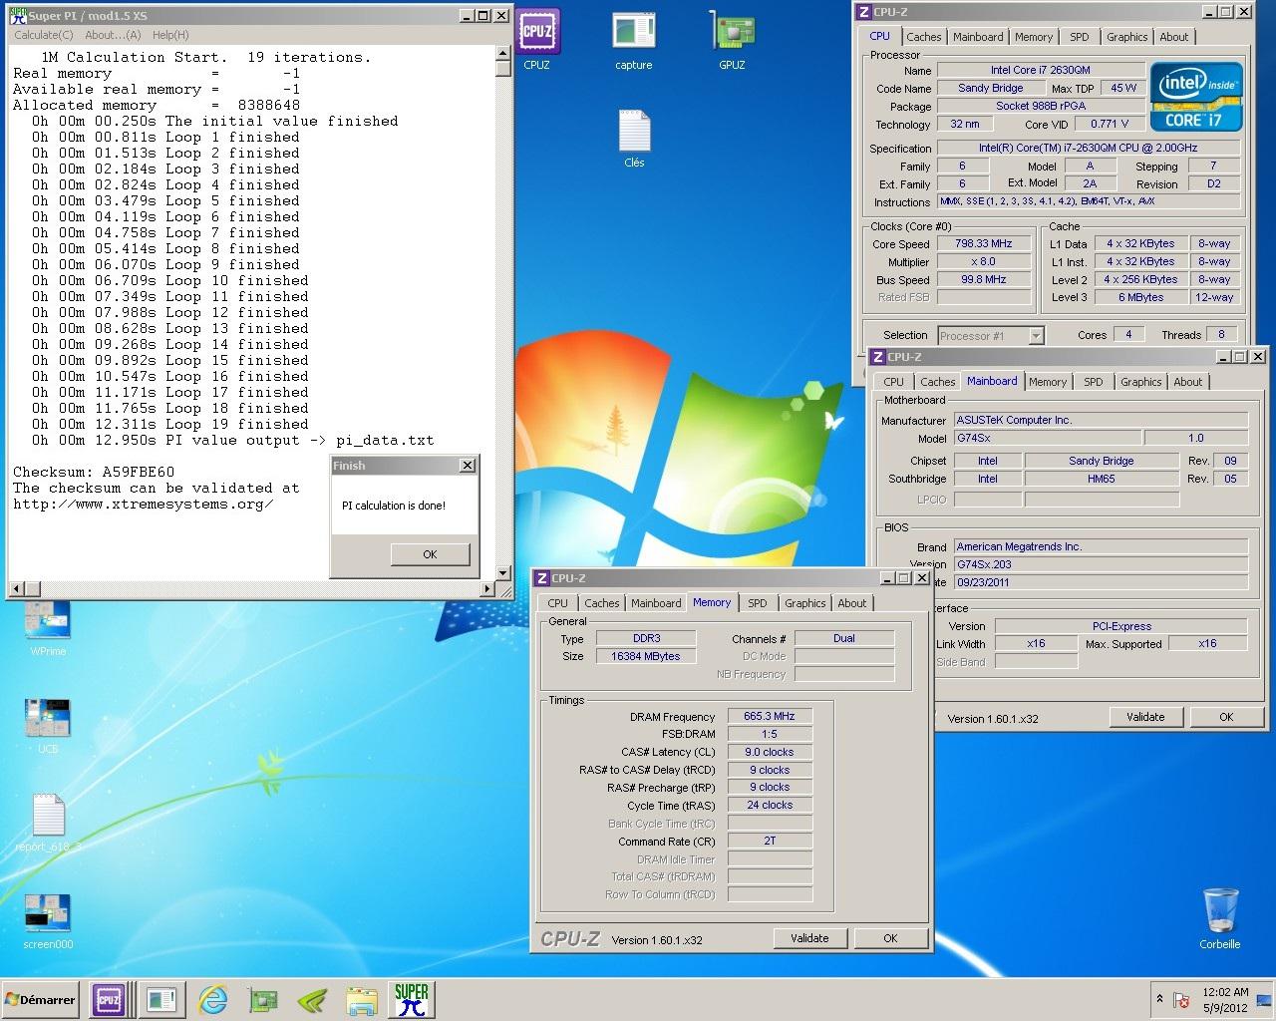Viewport: 1276px width, 1021px height.
Task: Launch Internet Explorer from taskbar
Action: click(x=212, y=1000)
